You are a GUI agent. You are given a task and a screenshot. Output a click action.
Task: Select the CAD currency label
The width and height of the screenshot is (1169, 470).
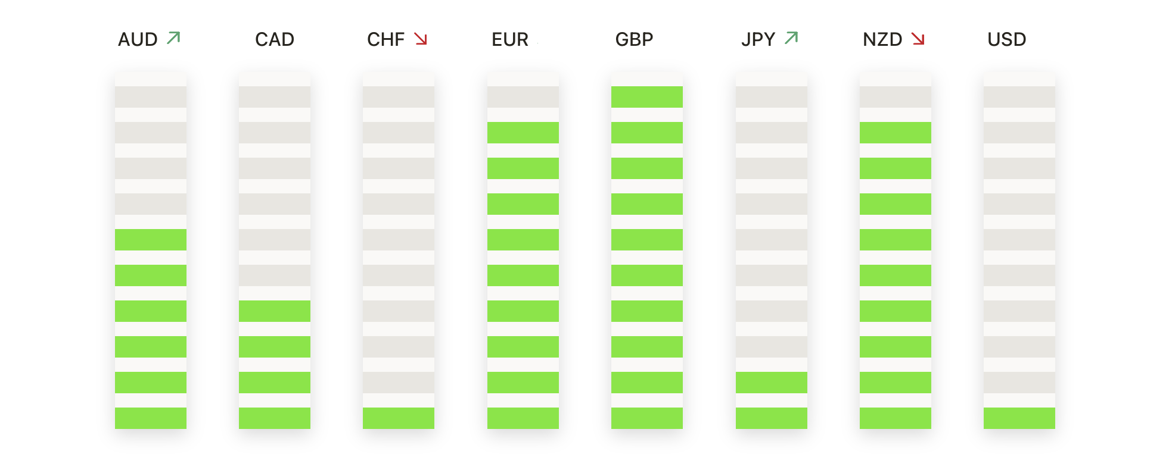[275, 40]
